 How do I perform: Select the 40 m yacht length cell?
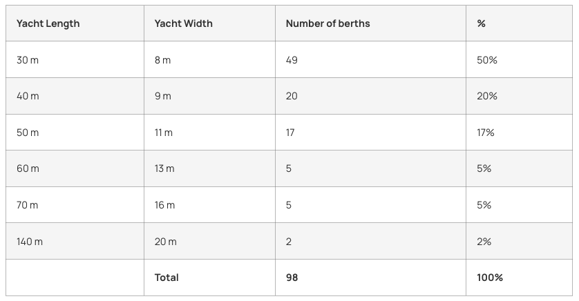28,96
